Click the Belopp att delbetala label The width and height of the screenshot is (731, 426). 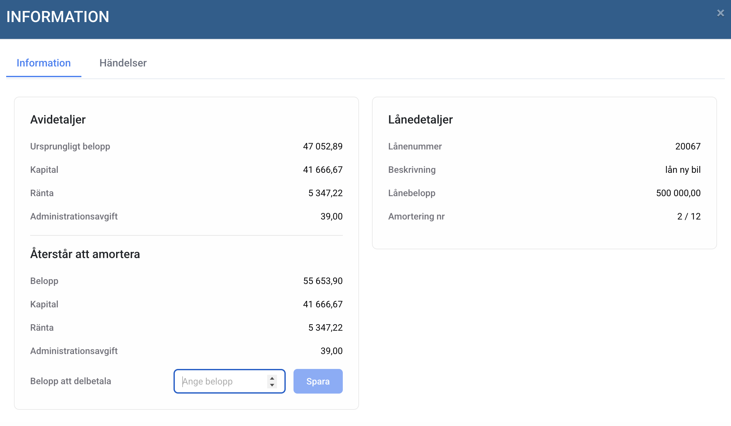71,381
